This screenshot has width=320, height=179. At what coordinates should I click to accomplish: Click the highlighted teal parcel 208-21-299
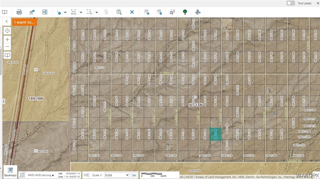[x=216, y=134]
